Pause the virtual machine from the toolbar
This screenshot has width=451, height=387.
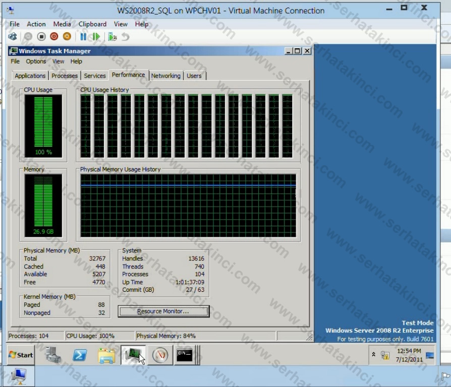[83, 36]
